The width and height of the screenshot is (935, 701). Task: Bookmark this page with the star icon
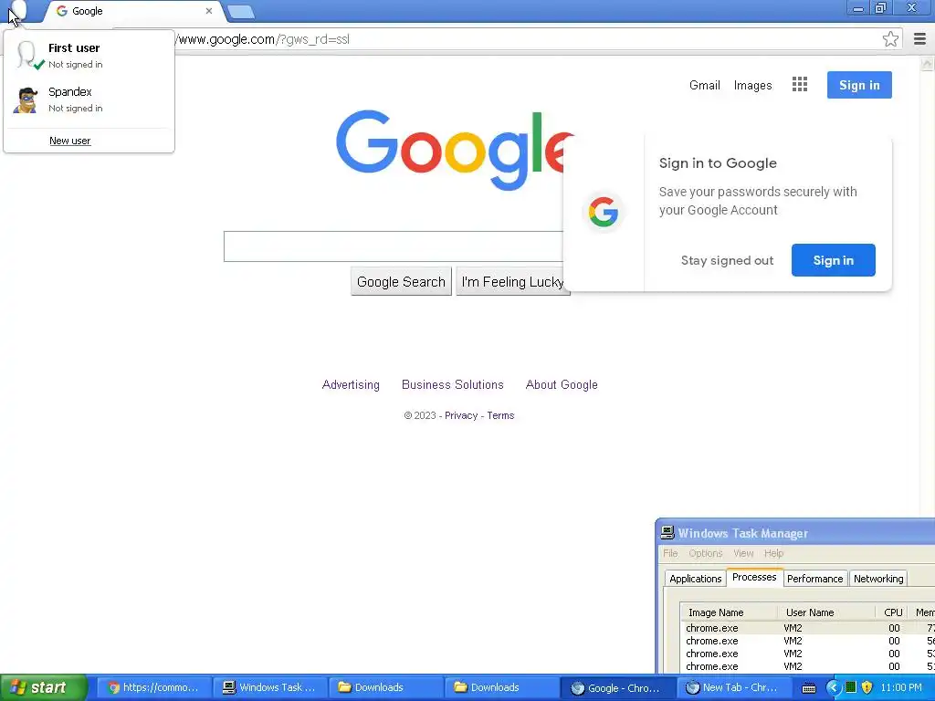[x=890, y=39]
